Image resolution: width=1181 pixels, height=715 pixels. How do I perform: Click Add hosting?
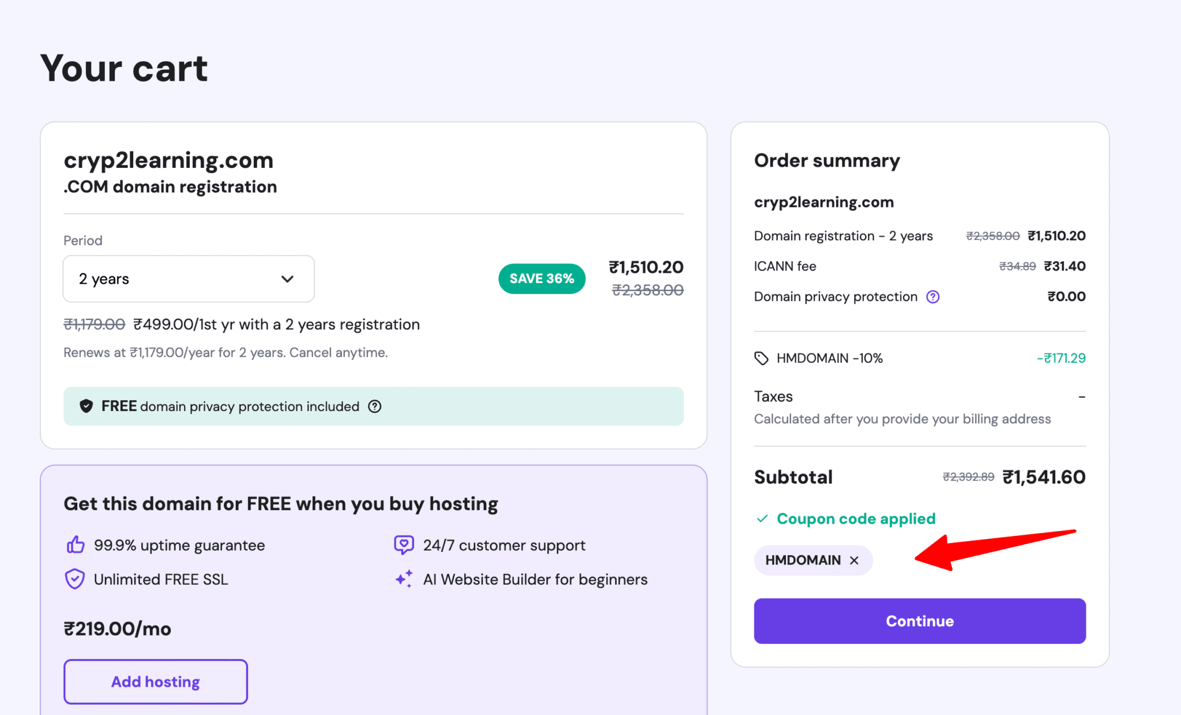[x=155, y=682]
